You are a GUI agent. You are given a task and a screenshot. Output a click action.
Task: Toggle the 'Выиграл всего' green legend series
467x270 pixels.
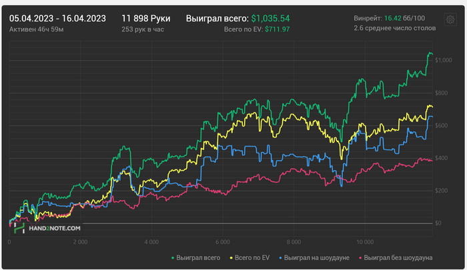point(195,258)
